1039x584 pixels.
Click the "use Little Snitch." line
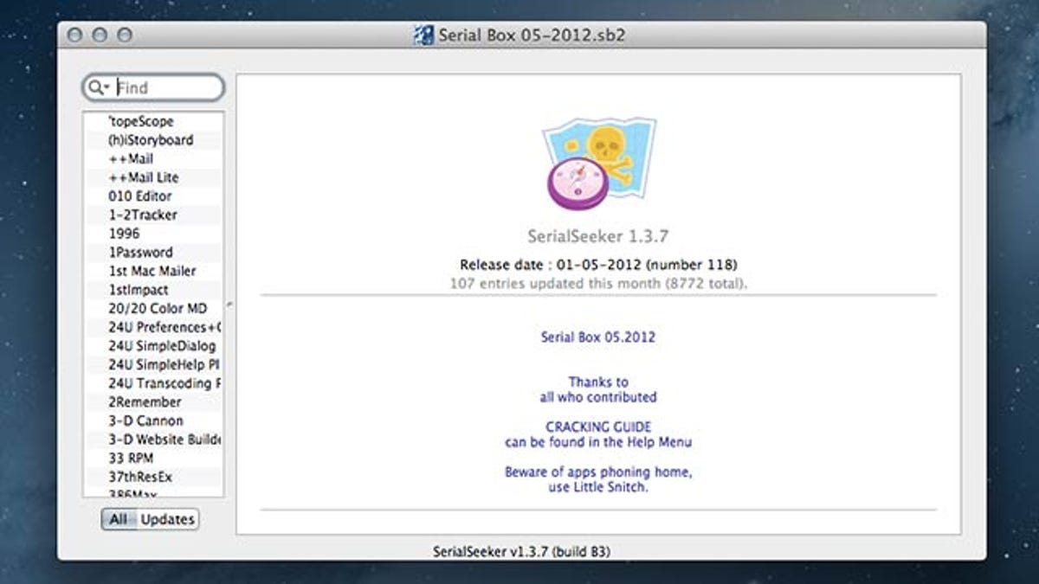(598, 488)
